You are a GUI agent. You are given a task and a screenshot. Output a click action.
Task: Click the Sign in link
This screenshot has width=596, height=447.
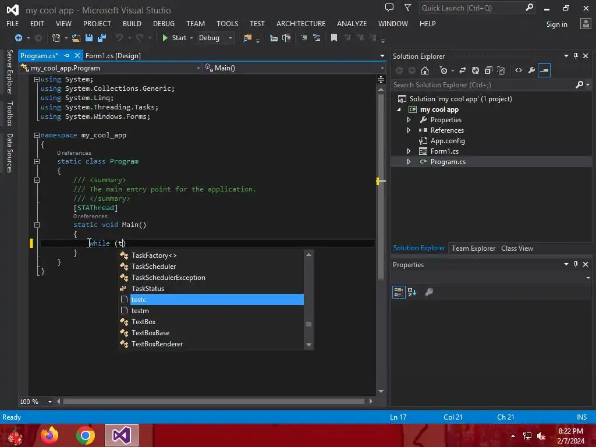[556, 24]
